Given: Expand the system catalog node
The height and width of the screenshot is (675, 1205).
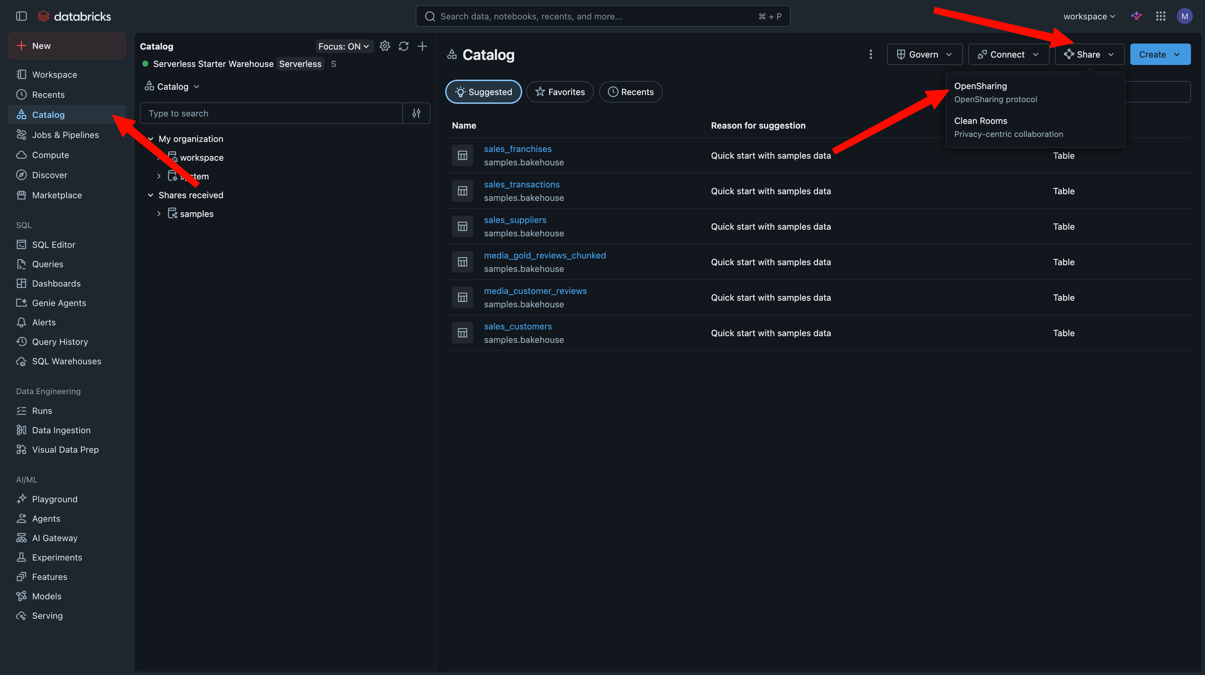Looking at the screenshot, I should click(x=159, y=176).
